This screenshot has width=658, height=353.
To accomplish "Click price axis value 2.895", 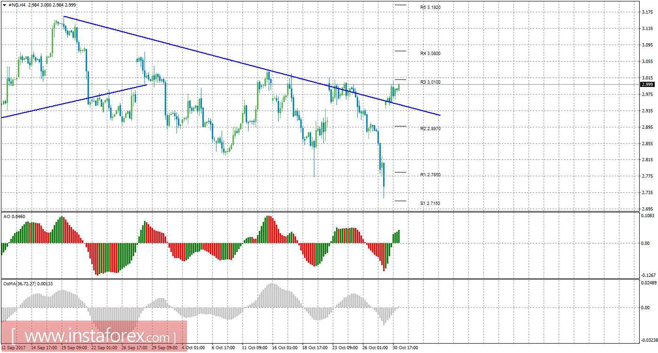I will click(x=647, y=127).
